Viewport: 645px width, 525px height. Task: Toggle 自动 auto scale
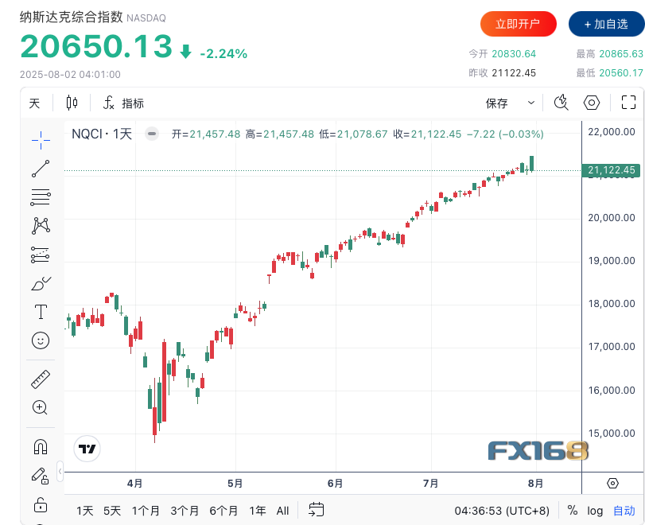point(624,511)
